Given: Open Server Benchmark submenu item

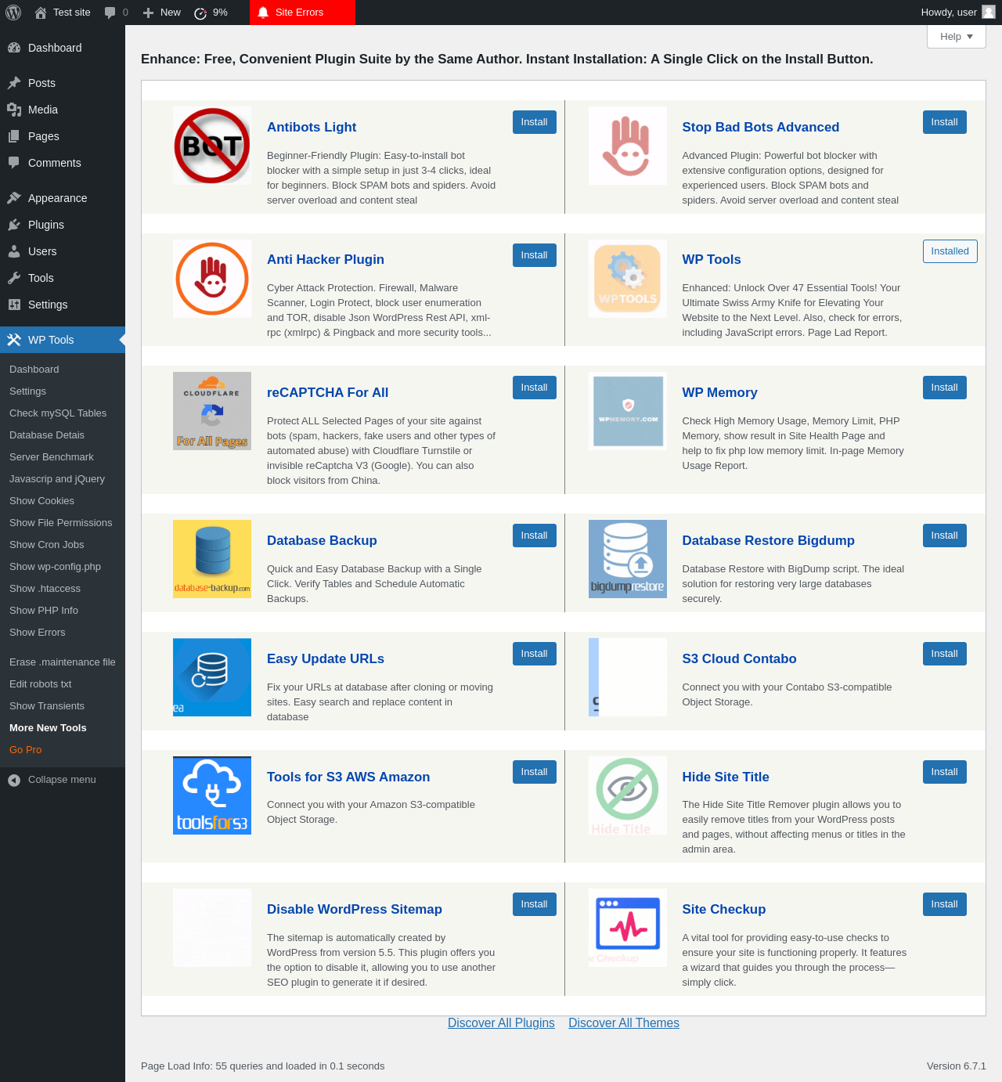Looking at the screenshot, I should (52, 457).
